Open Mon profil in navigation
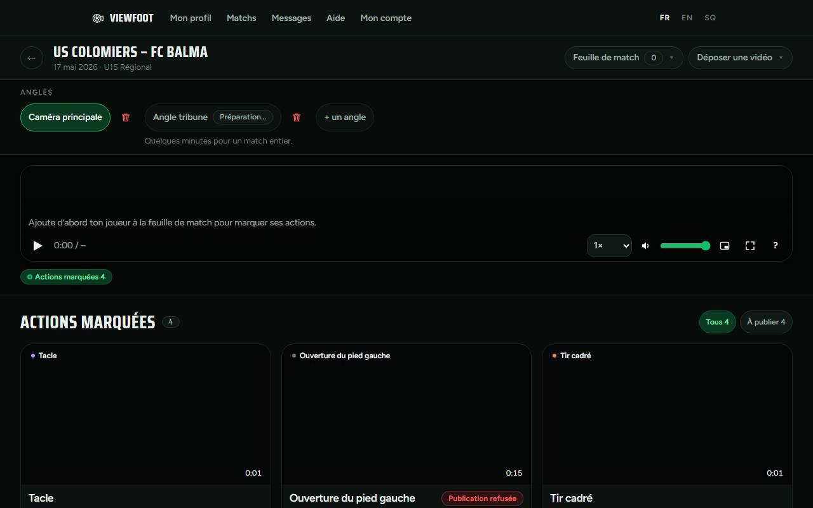 [x=191, y=18]
